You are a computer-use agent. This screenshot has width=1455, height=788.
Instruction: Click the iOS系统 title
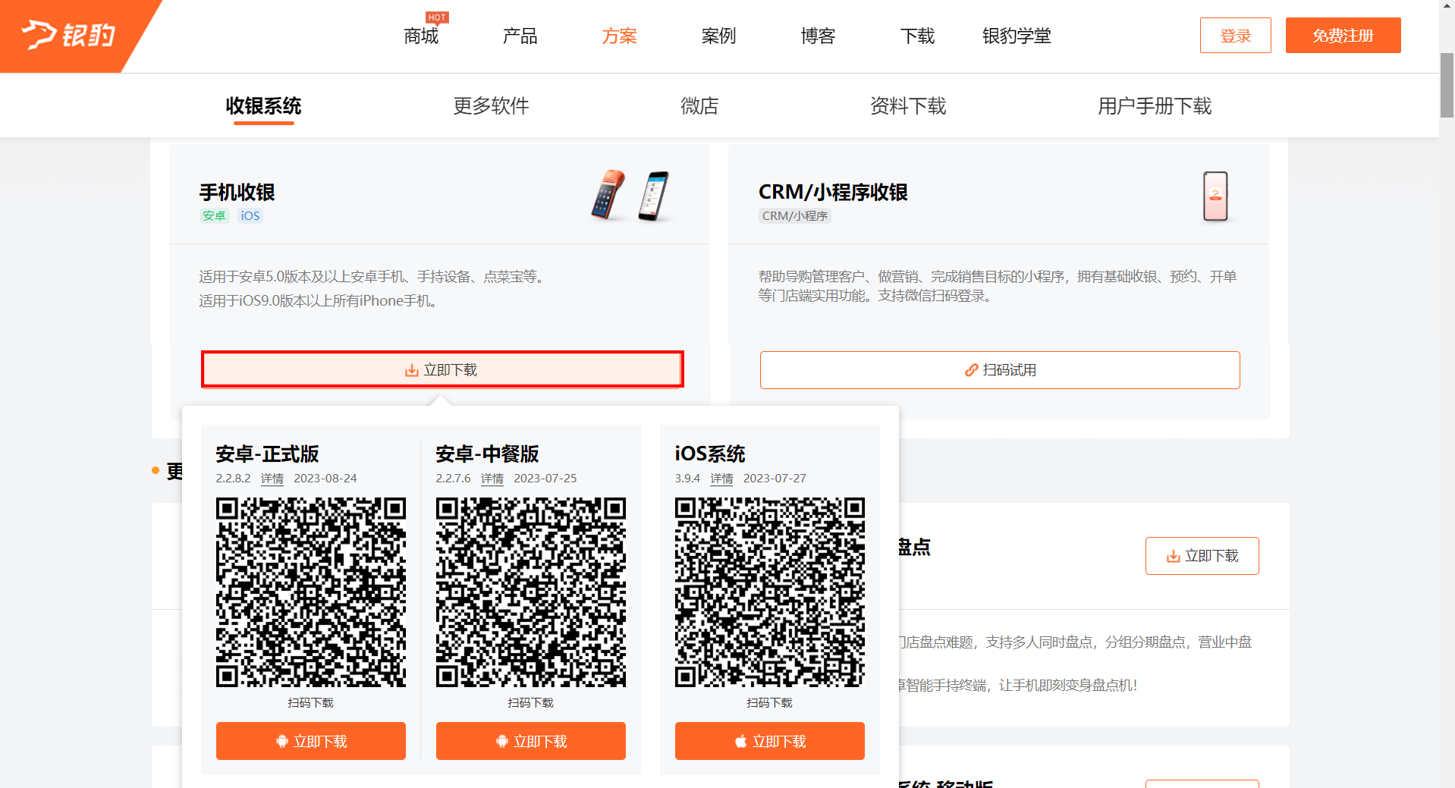pyautogui.click(x=710, y=454)
